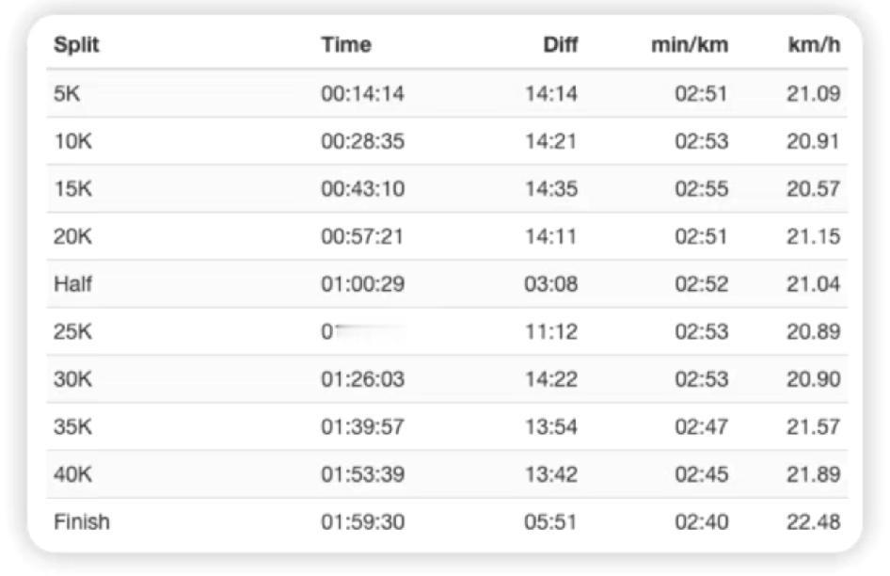Image resolution: width=890 pixels, height=576 pixels.
Task: Select the Half split row label
Action: (x=72, y=284)
